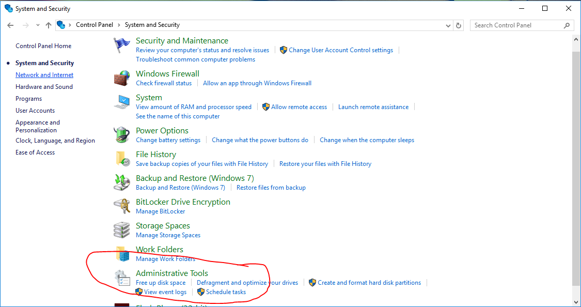Click shield icon beside Create and format partitions
This screenshot has height=307, width=581.
tap(312, 283)
